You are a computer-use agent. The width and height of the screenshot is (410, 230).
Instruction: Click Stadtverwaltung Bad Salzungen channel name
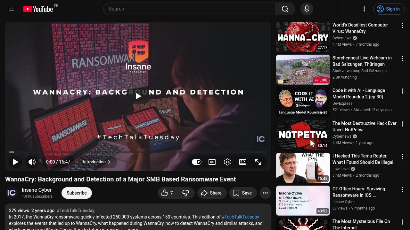pyautogui.click(x=359, y=71)
